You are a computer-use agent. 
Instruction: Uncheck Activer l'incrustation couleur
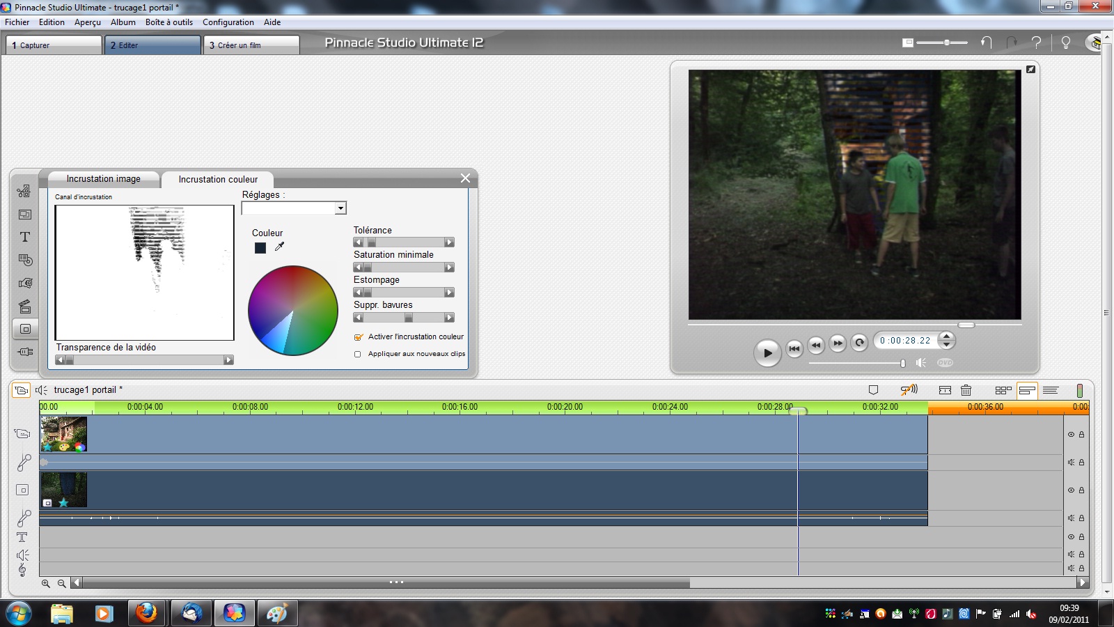[359, 337]
